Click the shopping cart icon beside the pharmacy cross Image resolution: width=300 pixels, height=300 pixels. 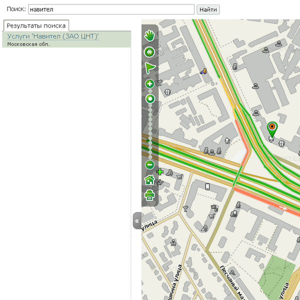(x=179, y=176)
